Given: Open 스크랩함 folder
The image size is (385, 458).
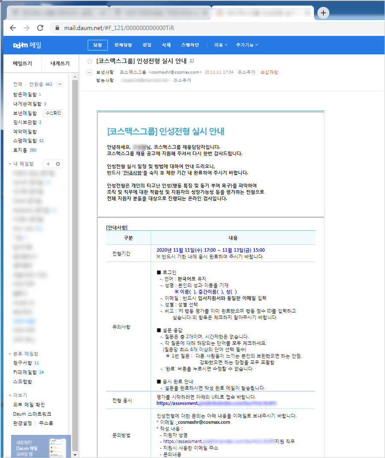Looking at the screenshot, I should coord(23,381).
